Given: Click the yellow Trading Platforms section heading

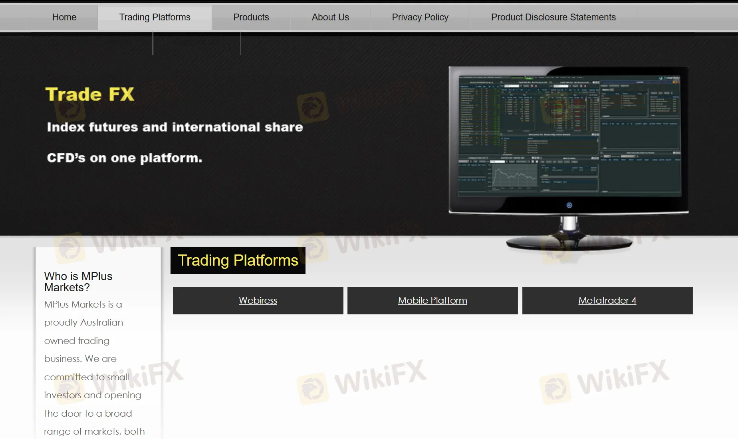Looking at the screenshot, I should [238, 260].
